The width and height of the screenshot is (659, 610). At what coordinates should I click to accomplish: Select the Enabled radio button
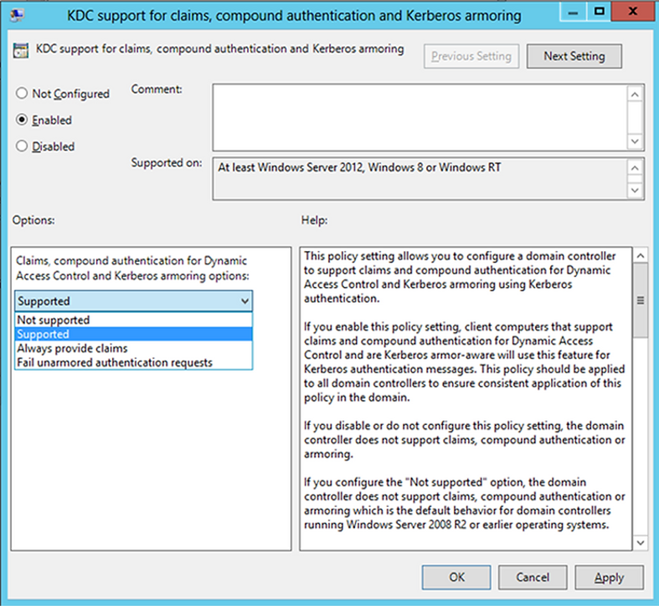[22, 120]
